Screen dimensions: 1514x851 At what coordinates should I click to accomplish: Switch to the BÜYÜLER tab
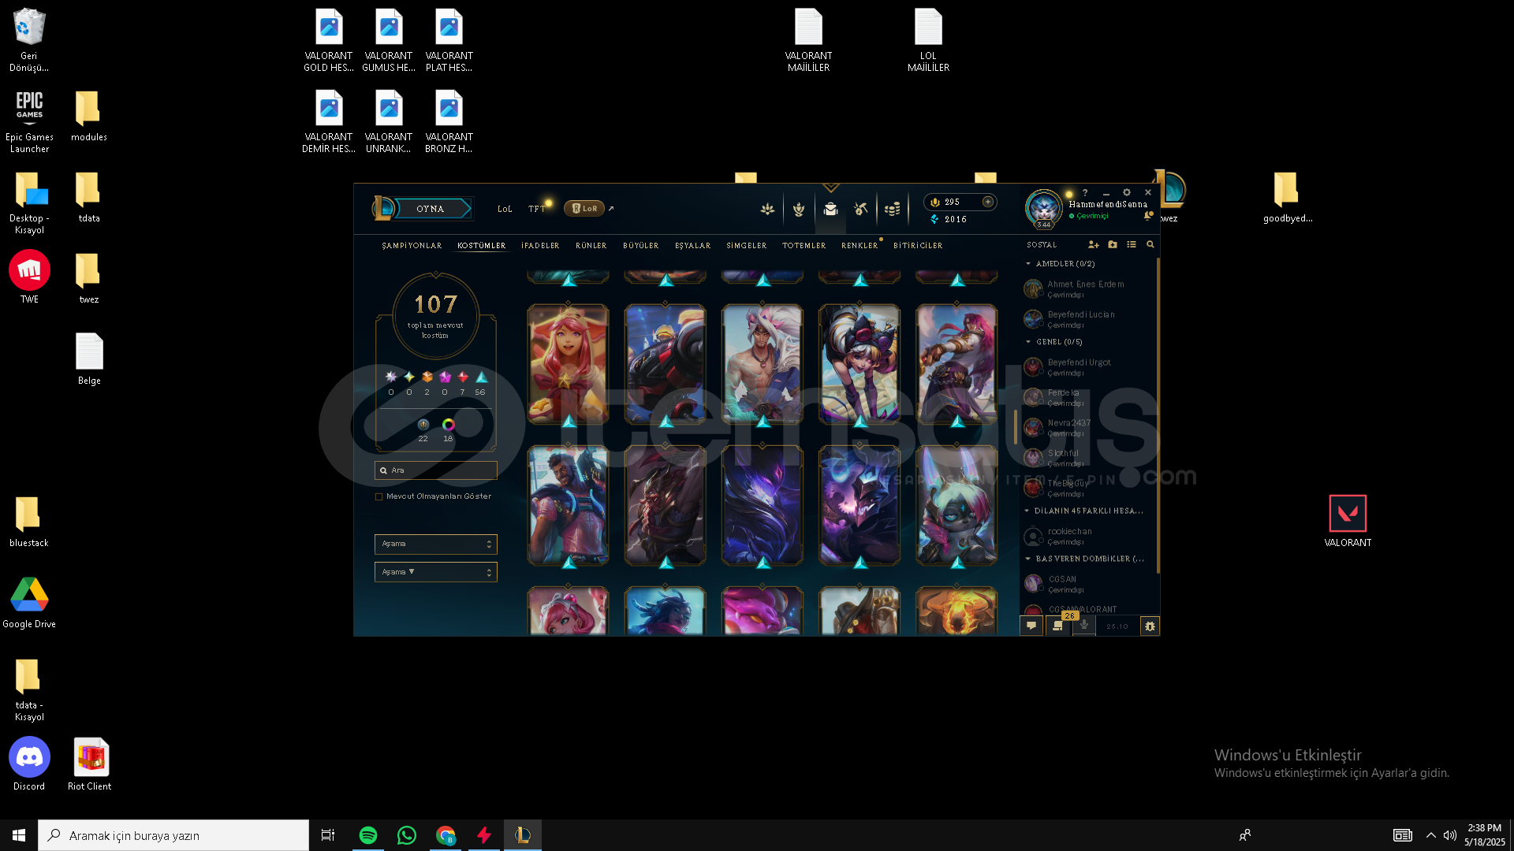pos(641,246)
